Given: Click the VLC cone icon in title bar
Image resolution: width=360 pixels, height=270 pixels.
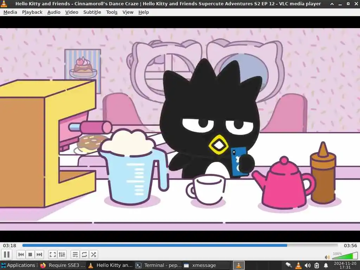Looking at the screenshot, I should click(x=4, y=4).
